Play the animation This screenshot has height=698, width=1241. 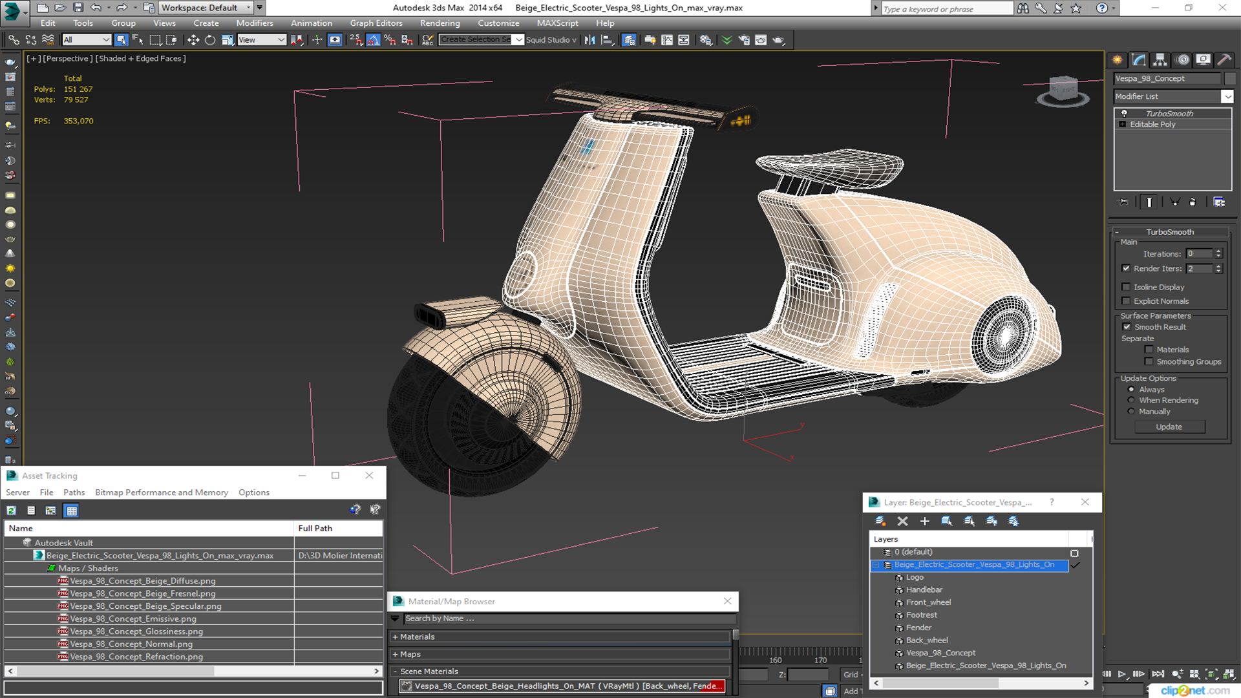coord(1122,674)
